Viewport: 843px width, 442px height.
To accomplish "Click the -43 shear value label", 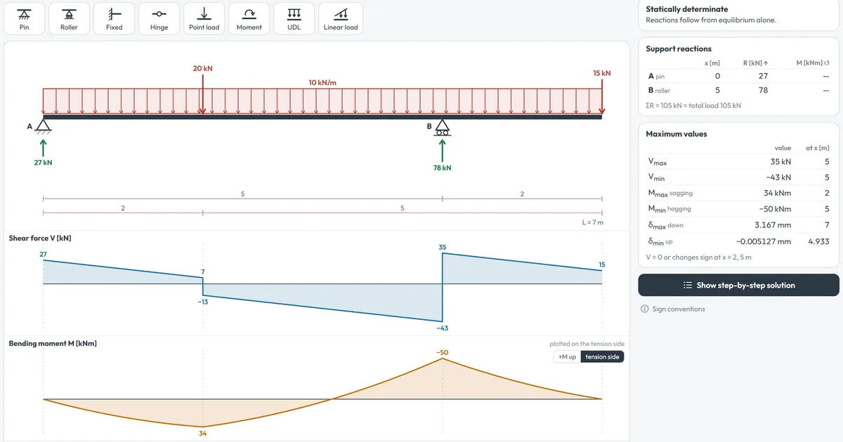I will (x=443, y=328).
